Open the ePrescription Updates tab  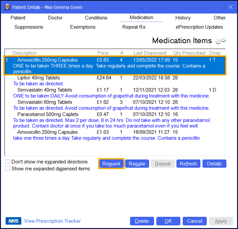pyautogui.click(x=199, y=27)
